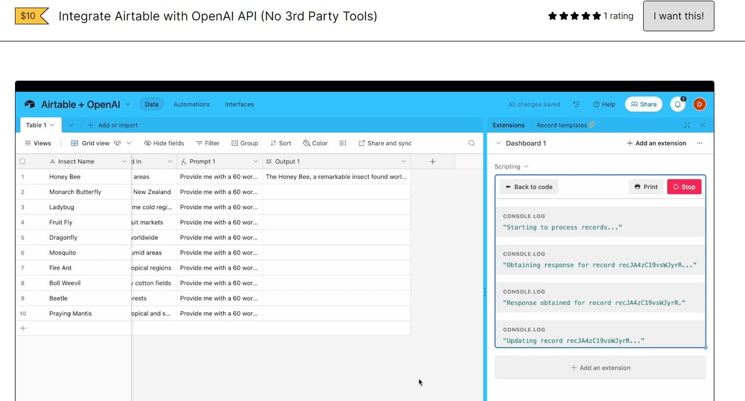Image resolution: width=745 pixels, height=401 pixels.
Task: Open the tables list chevron
Action: (71, 125)
